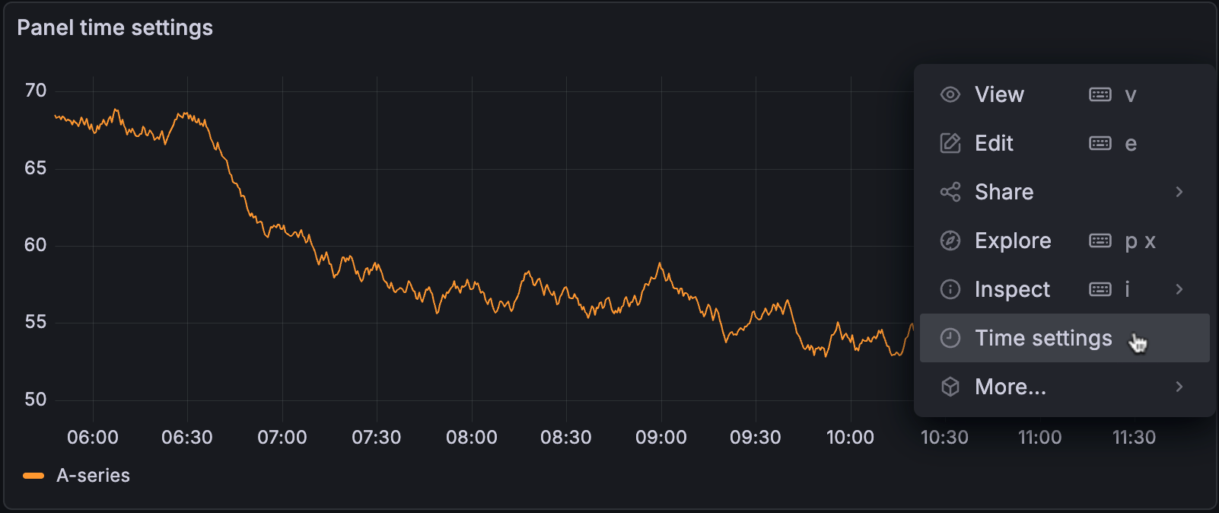
Task: Click the clock icon beside Time settings
Action: coord(950,338)
